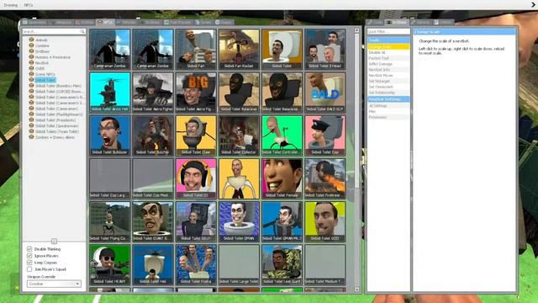Click the search magnifier icon
The width and height of the screenshot is (538, 303).
click(82, 32)
